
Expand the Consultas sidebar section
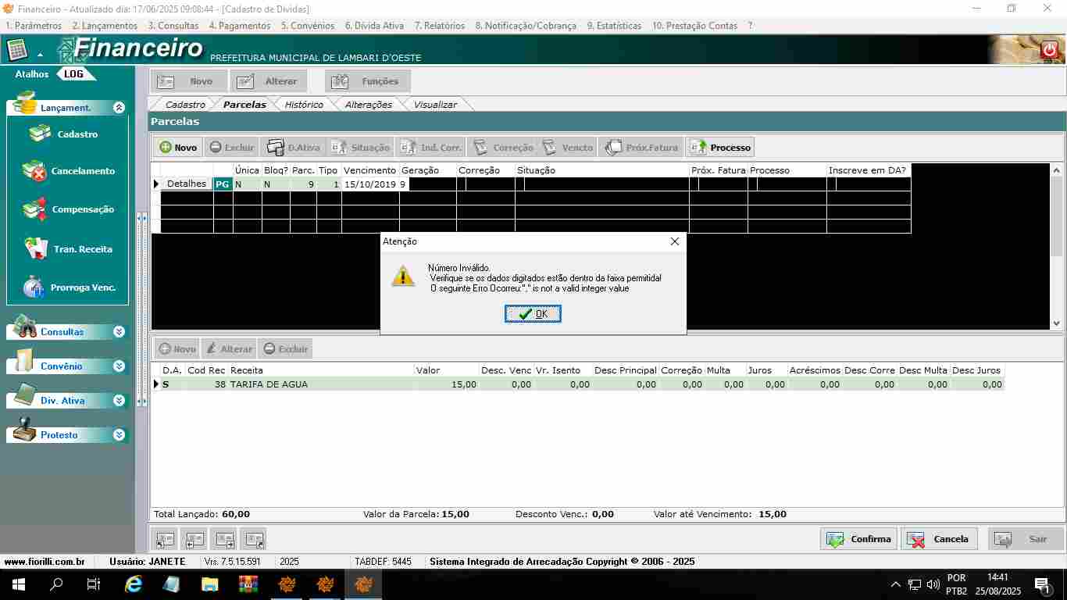point(119,332)
